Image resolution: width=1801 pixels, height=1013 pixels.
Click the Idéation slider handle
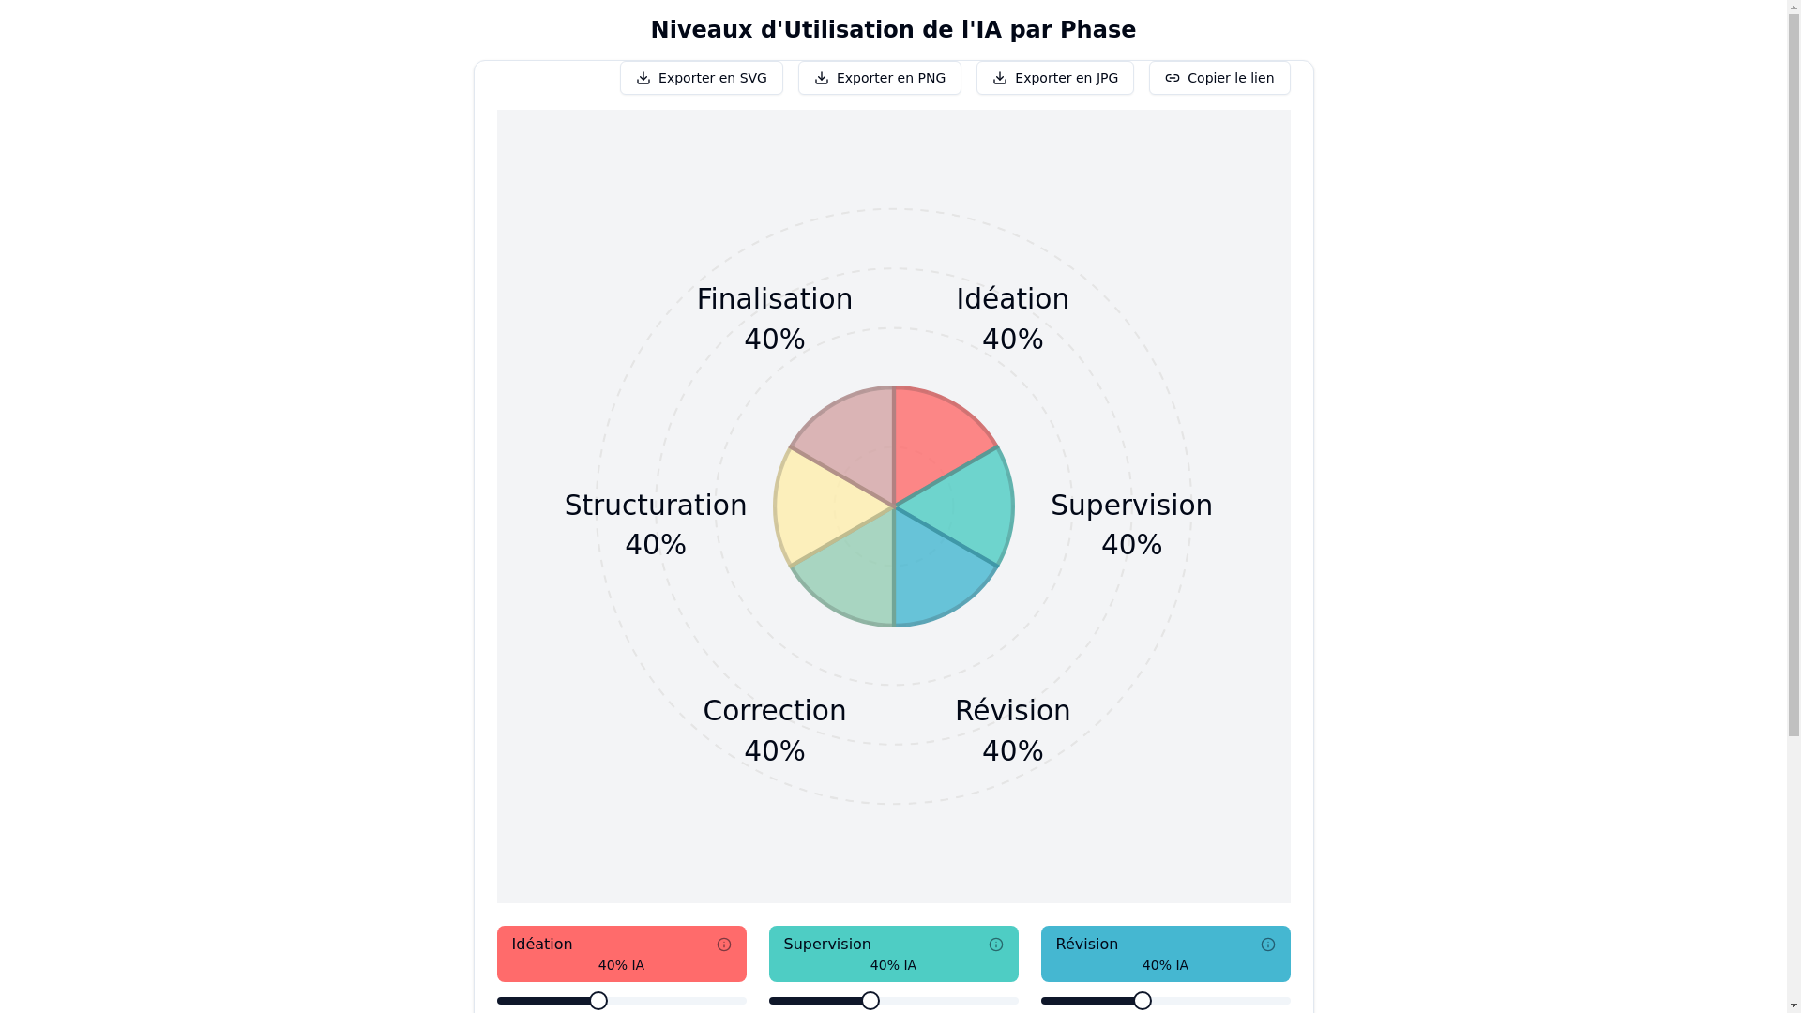[x=598, y=1001]
